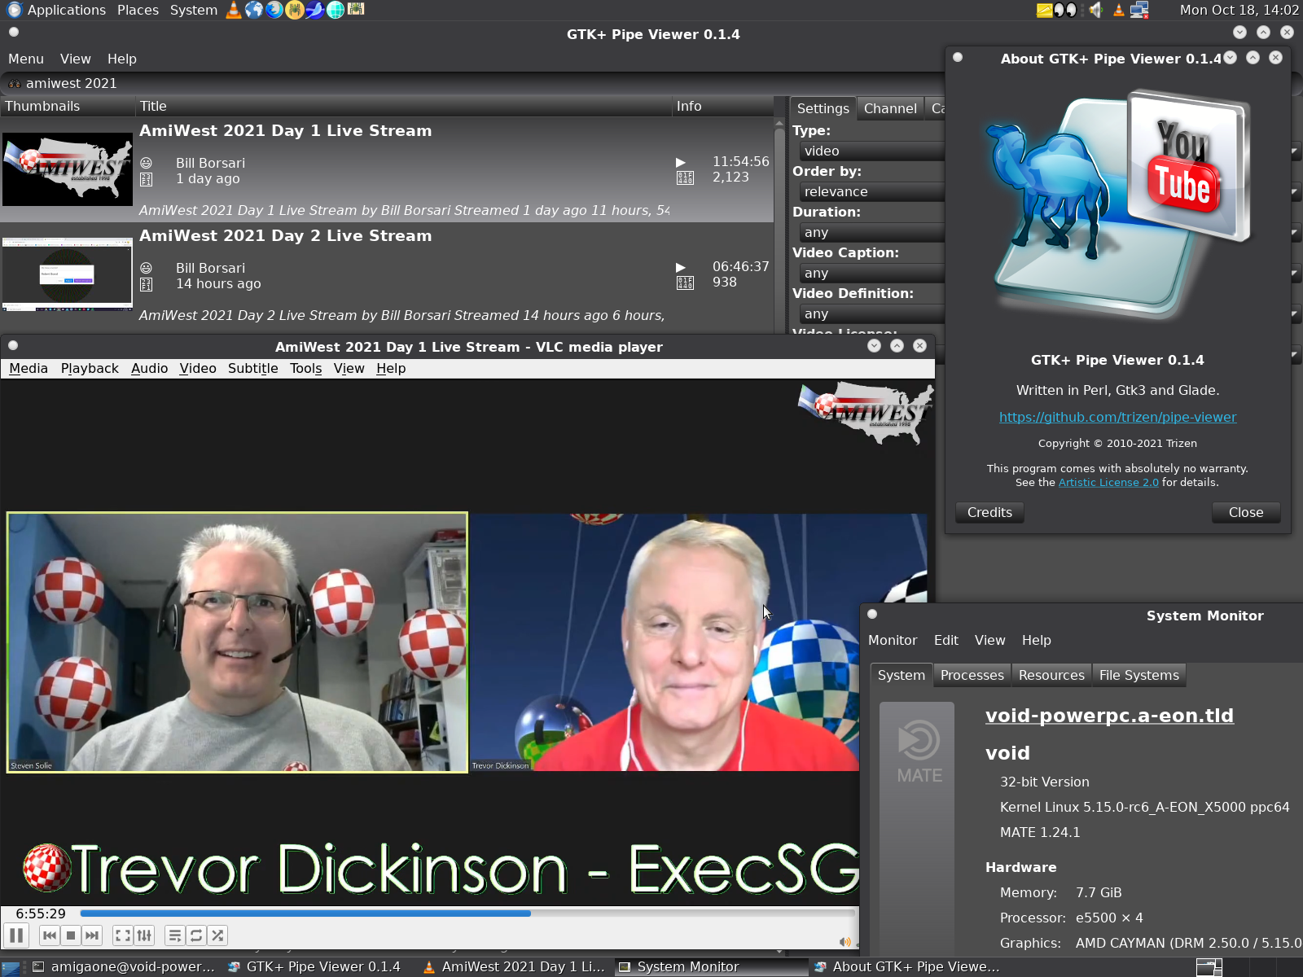
Task: Skip to previous media in VLC
Action: coord(50,935)
